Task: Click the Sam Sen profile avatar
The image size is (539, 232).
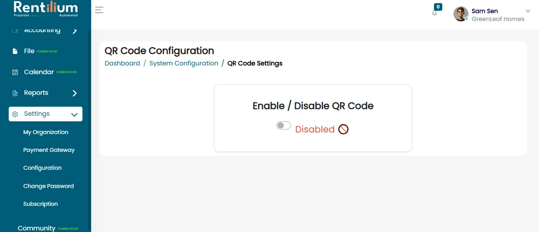Action: click(x=461, y=14)
